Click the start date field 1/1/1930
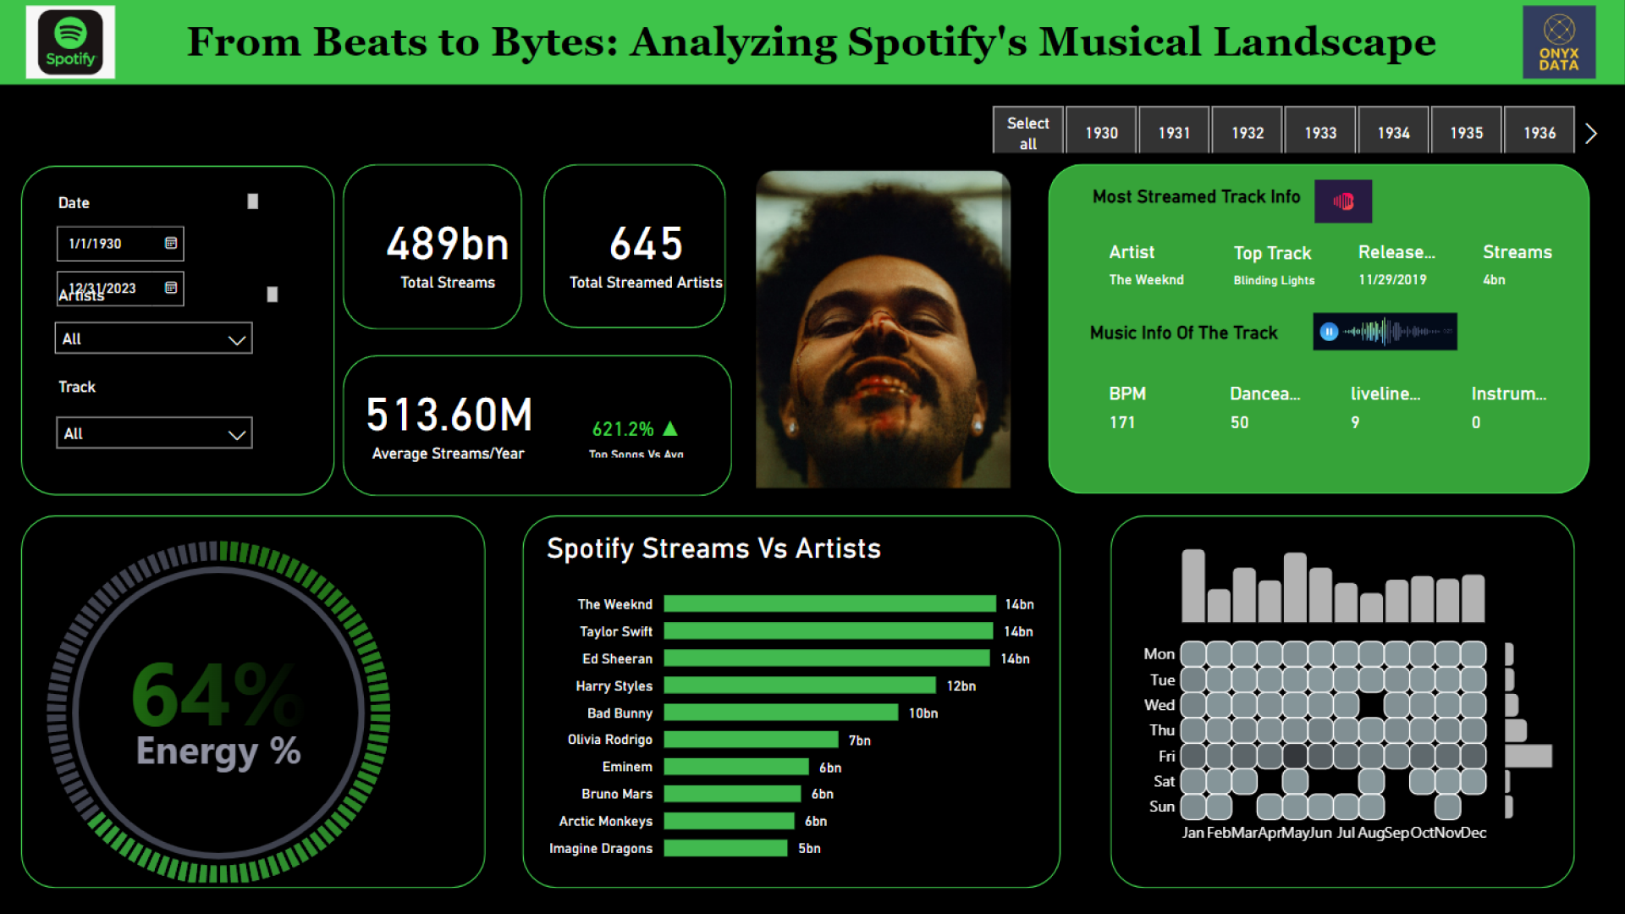The width and height of the screenshot is (1625, 914). [x=120, y=244]
